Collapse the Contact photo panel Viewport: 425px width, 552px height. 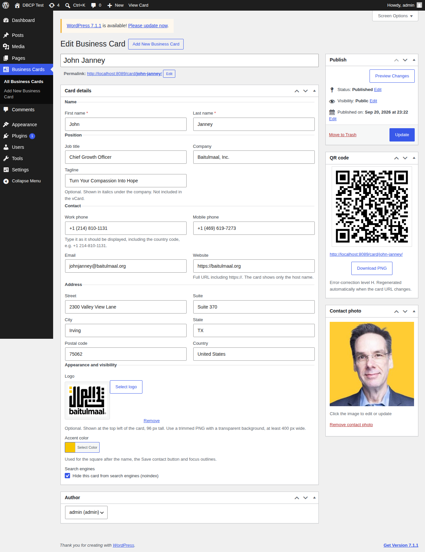pyautogui.click(x=414, y=311)
